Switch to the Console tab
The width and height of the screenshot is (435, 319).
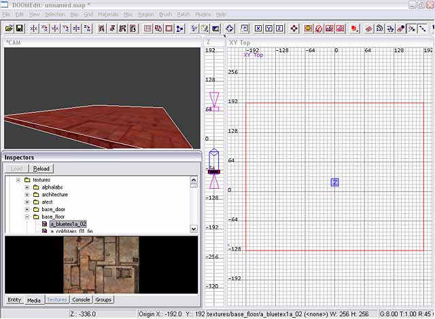[x=81, y=299]
